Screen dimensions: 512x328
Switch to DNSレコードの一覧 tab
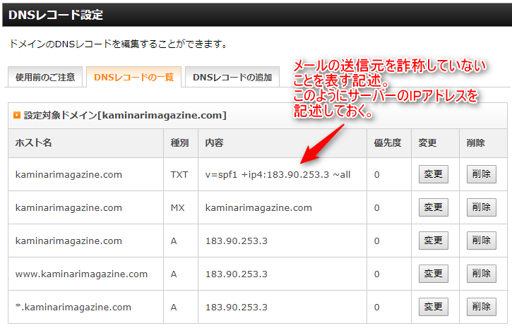[x=134, y=78]
